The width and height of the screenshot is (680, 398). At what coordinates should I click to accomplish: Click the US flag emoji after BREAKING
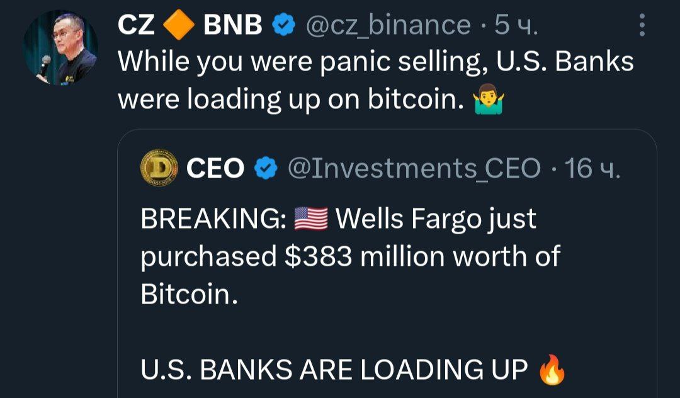coord(311,219)
